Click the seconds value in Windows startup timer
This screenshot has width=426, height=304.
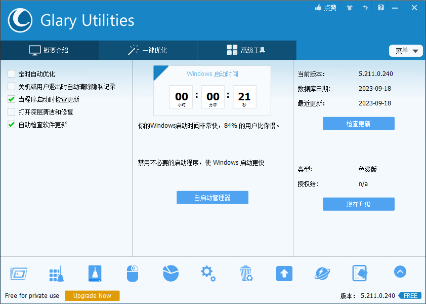244,96
